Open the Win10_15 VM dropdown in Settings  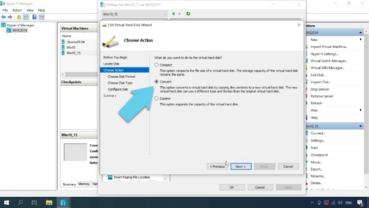click(134, 14)
